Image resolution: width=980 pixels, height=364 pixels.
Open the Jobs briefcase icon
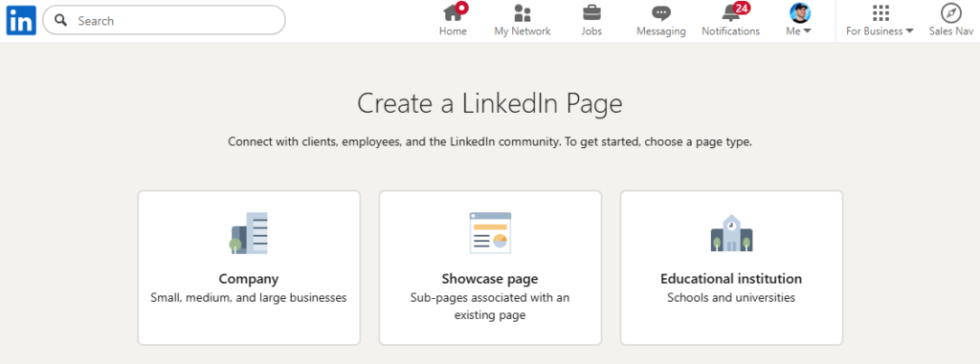tap(591, 12)
